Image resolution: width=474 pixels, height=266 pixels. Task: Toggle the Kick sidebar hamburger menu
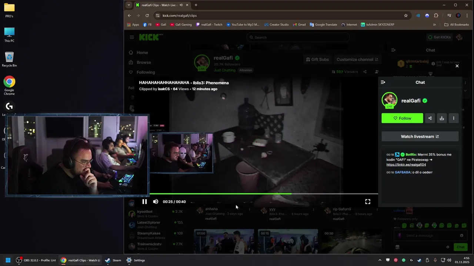click(131, 37)
